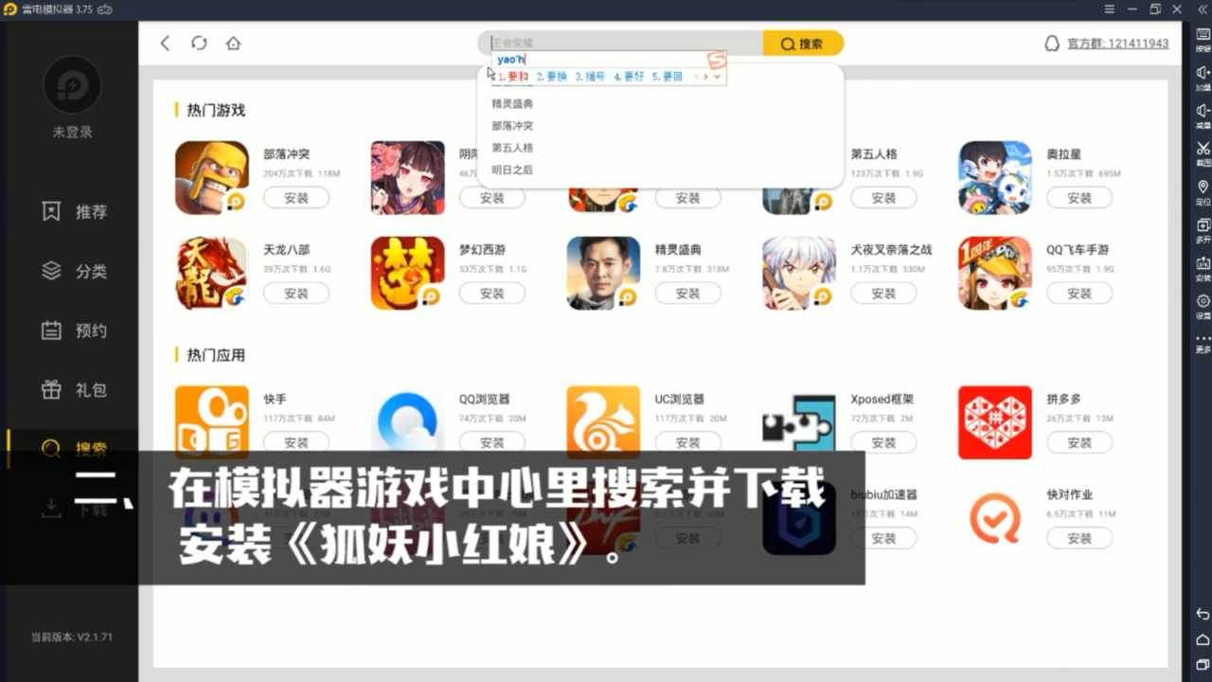This screenshot has height=682, width=1212.
Task: Install 部落冲突 via its 安装 button
Action: [x=296, y=198]
